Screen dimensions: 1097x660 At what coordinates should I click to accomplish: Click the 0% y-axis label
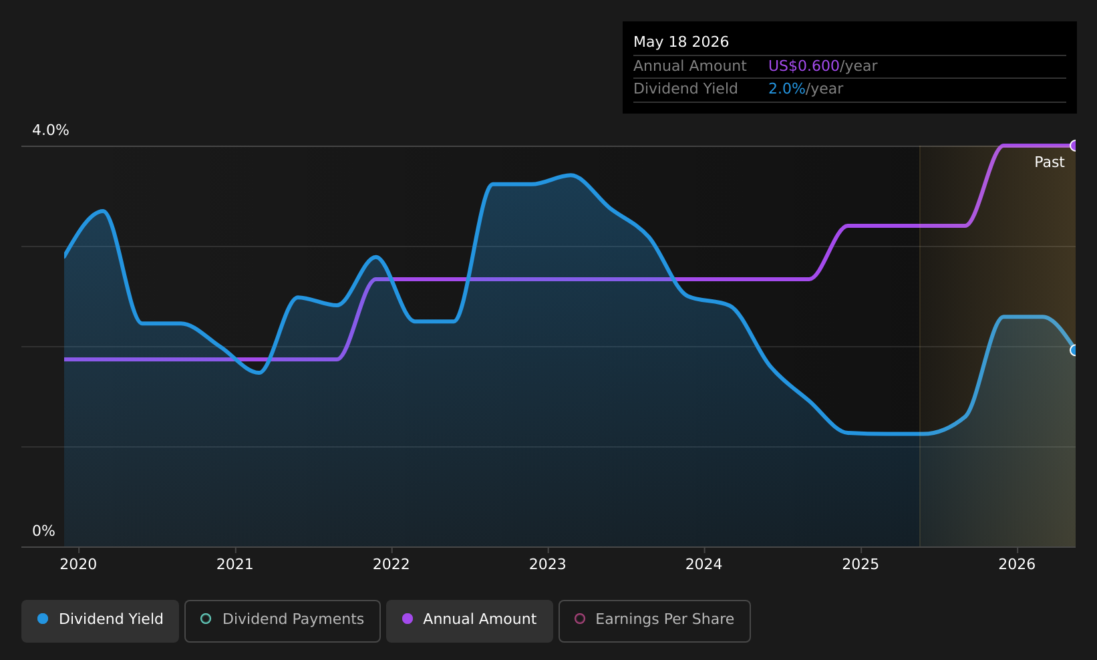pos(43,531)
